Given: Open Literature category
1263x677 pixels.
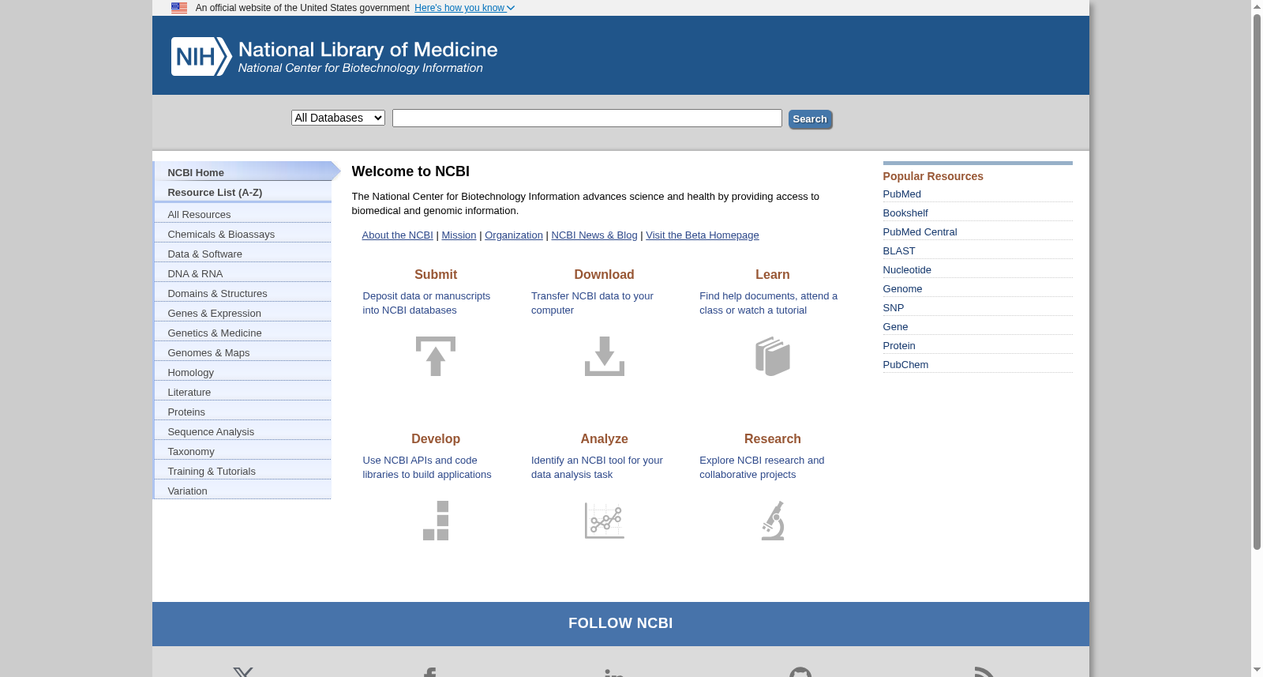Looking at the screenshot, I should [x=243, y=392].
